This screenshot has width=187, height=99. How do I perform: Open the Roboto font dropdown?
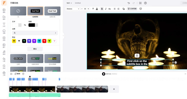[73, 9]
